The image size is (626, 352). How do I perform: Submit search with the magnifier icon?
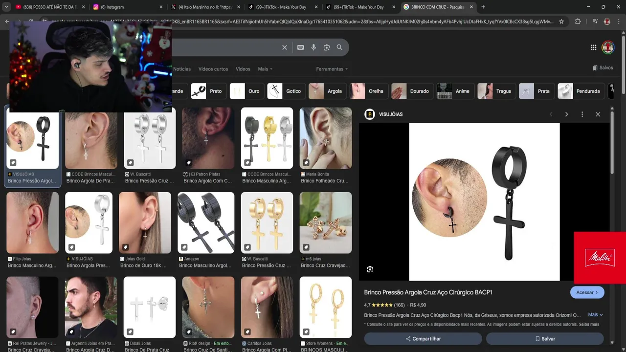(x=339, y=47)
